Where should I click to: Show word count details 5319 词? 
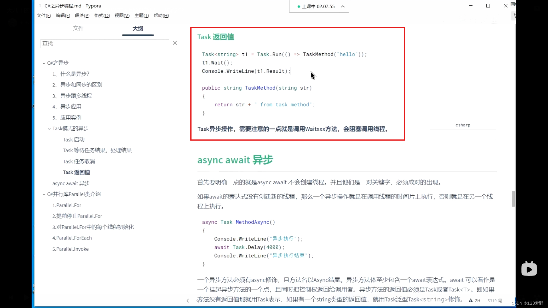click(x=495, y=301)
